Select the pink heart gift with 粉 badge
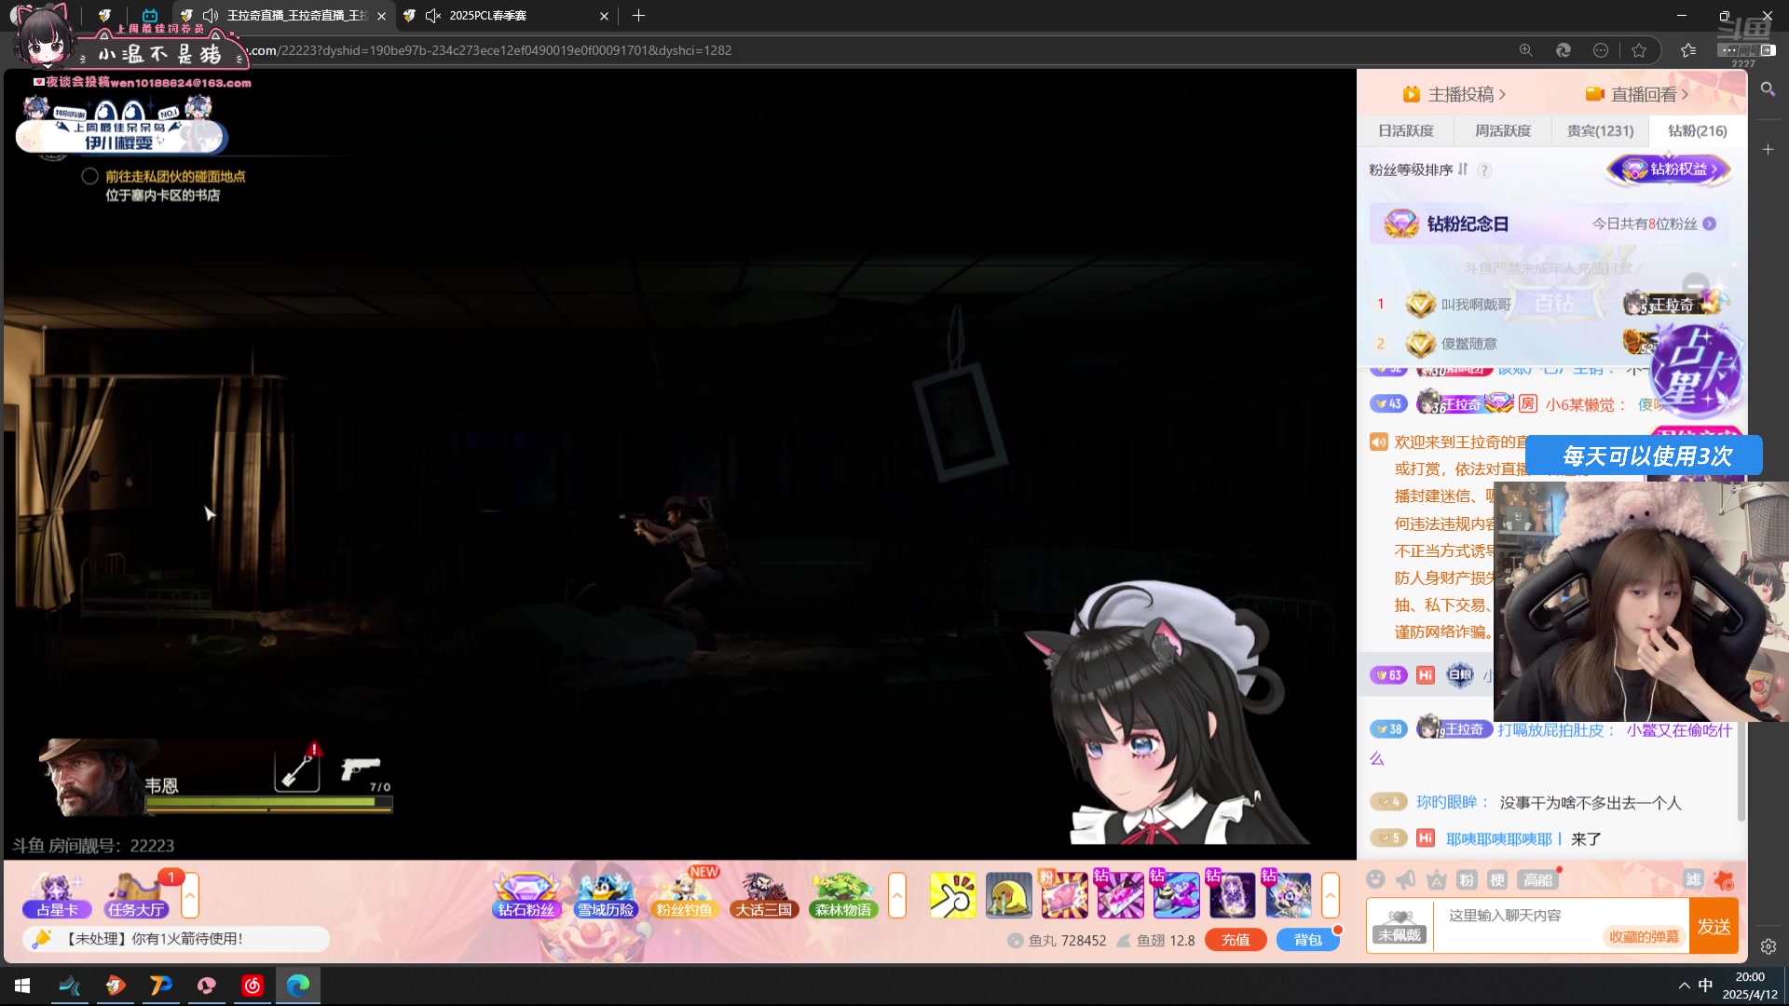 [1064, 895]
